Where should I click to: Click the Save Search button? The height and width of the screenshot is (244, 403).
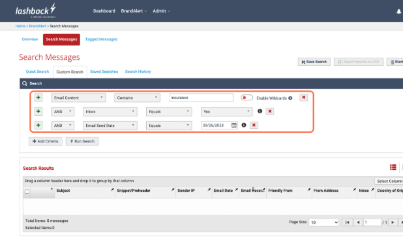point(314,62)
